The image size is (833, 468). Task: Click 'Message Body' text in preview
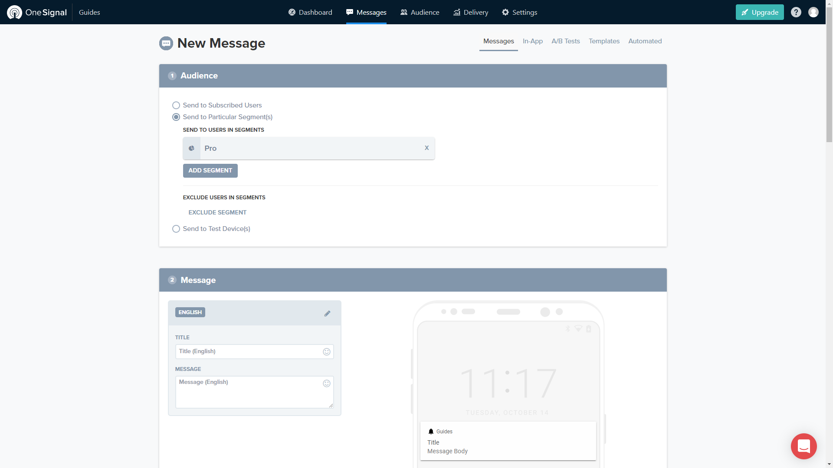tap(447, 451)
